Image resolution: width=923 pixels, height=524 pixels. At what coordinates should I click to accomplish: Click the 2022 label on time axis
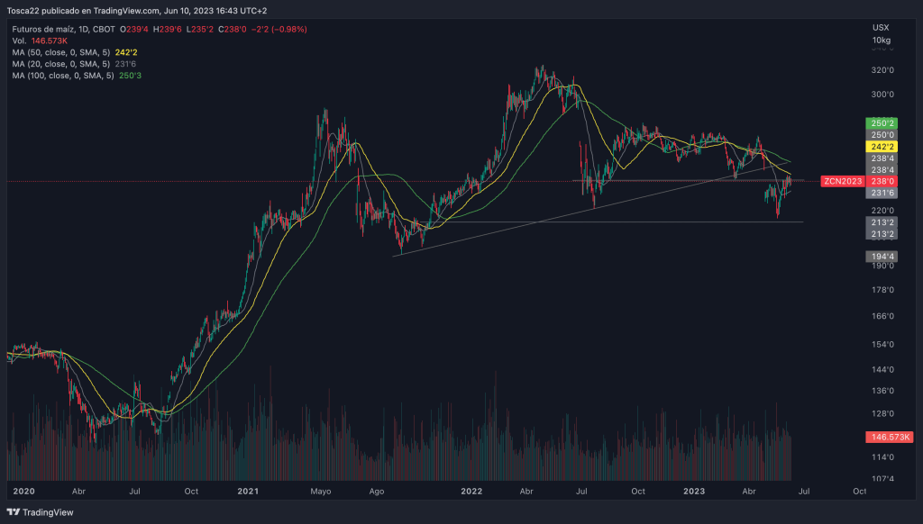(x=470, y=492)
